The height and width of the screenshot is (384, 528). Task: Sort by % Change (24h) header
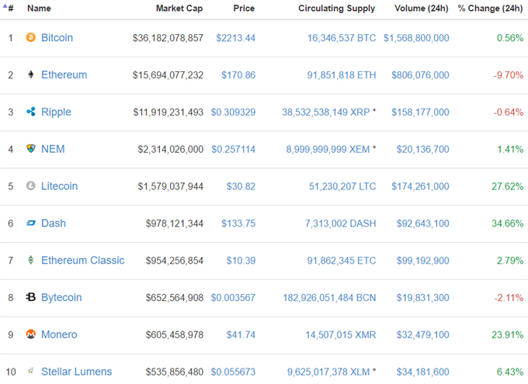tap(490, 8)
